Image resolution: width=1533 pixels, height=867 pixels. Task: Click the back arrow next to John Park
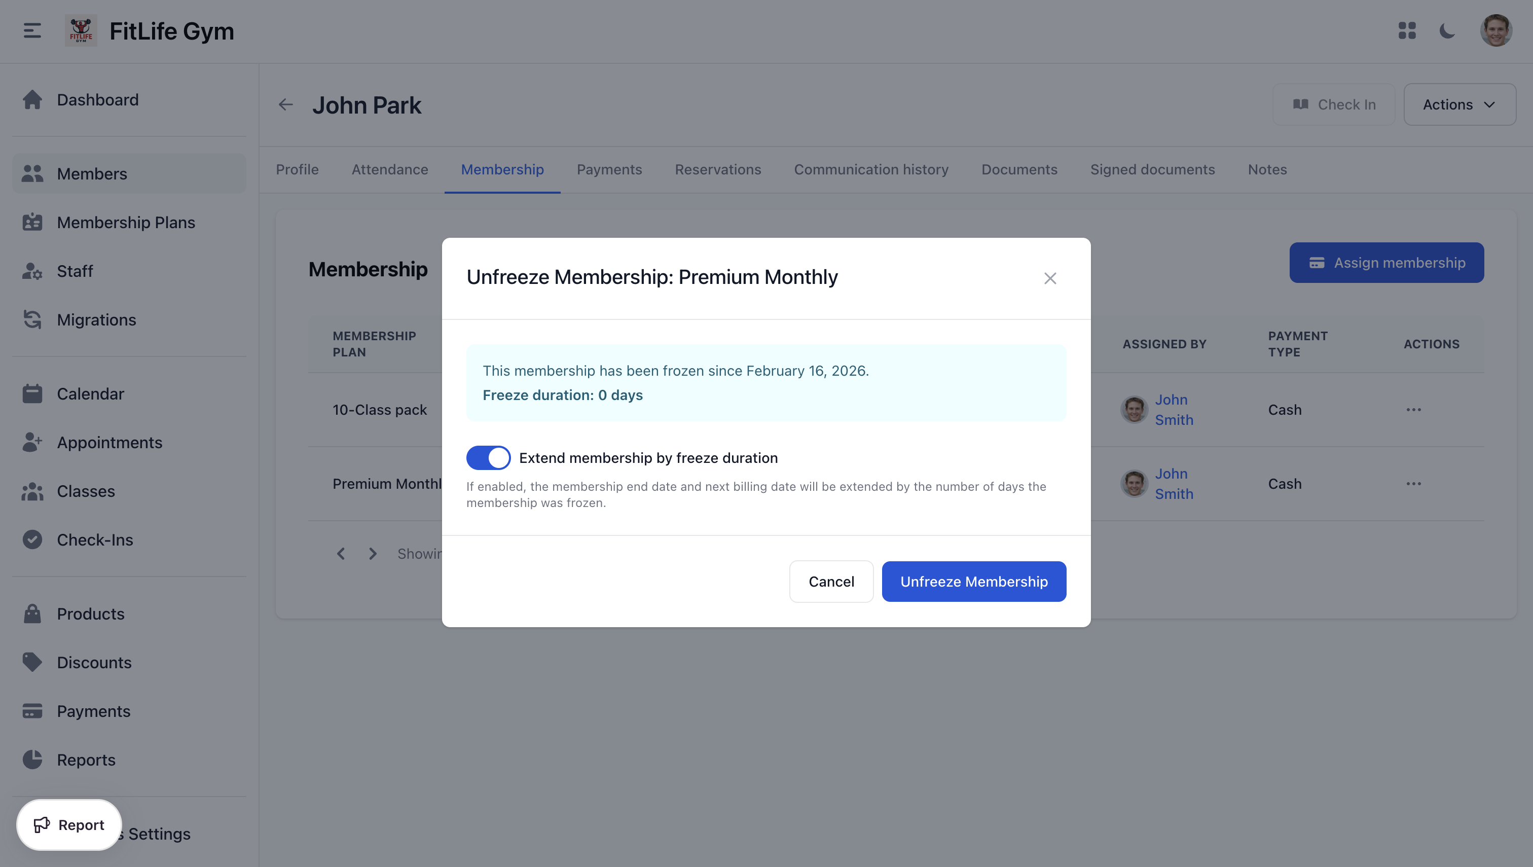pyautogui.click(x=286, y=104)
